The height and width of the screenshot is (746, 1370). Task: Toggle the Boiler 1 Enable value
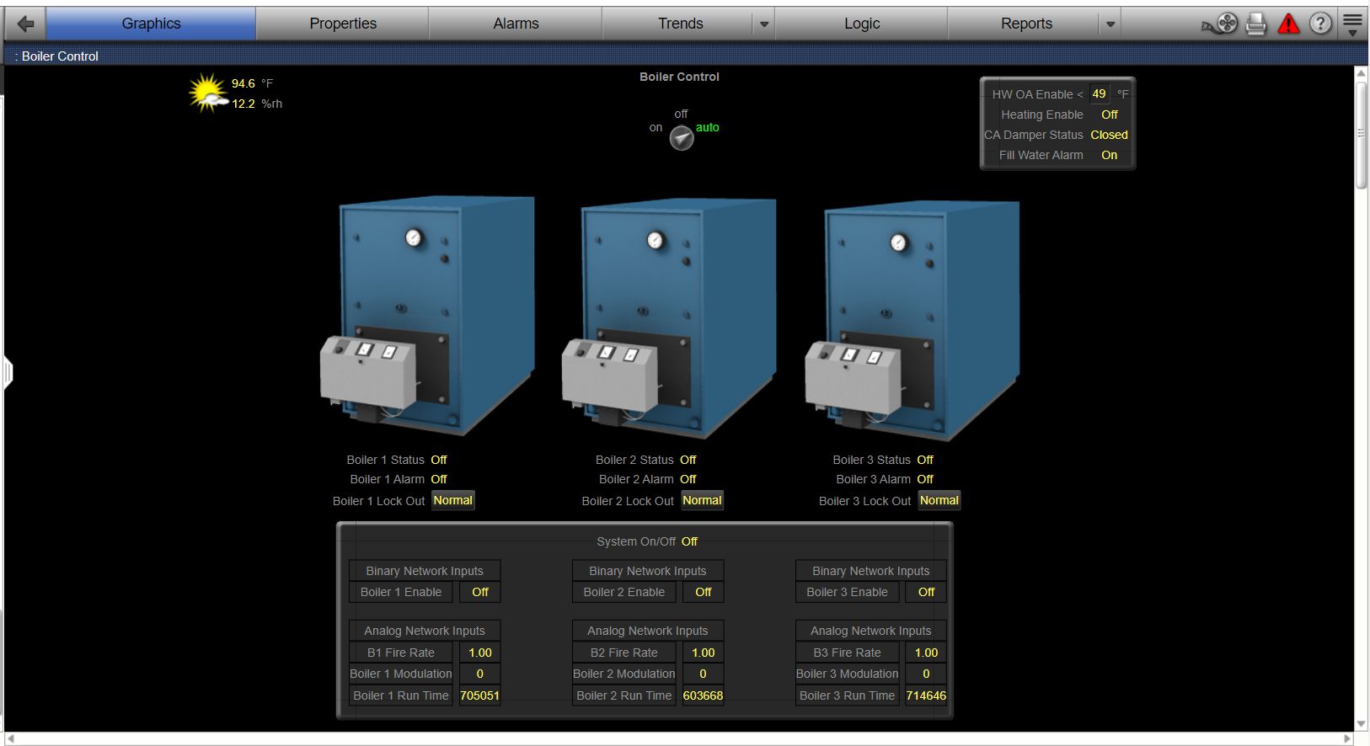[x=480, y=592]
